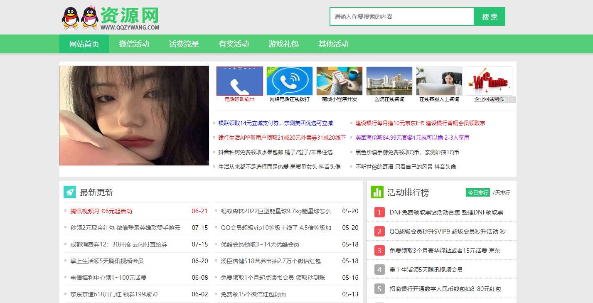Click the rocket icon beside 最新更新
593x303 pixels.
coord(71,192)
